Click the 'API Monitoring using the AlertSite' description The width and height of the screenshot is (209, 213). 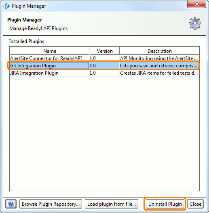(x=159, y=58)
